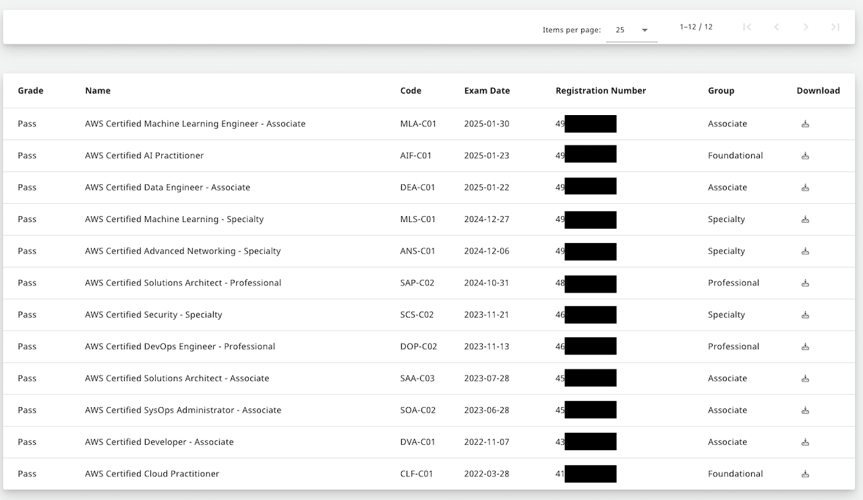Viewport: 863px width, 500px height.
Task: Open the Items per page dropdown
Action: coord(632,30)
